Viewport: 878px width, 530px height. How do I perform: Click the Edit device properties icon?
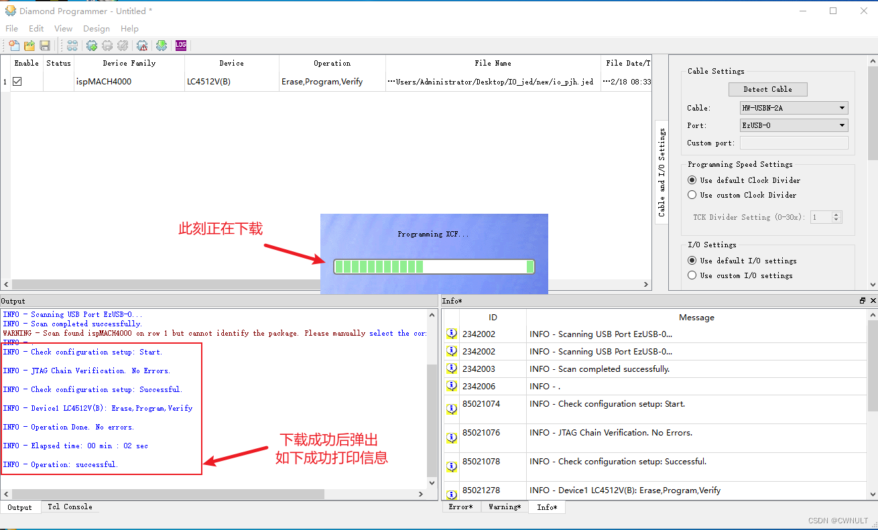(x=123, y=46)
